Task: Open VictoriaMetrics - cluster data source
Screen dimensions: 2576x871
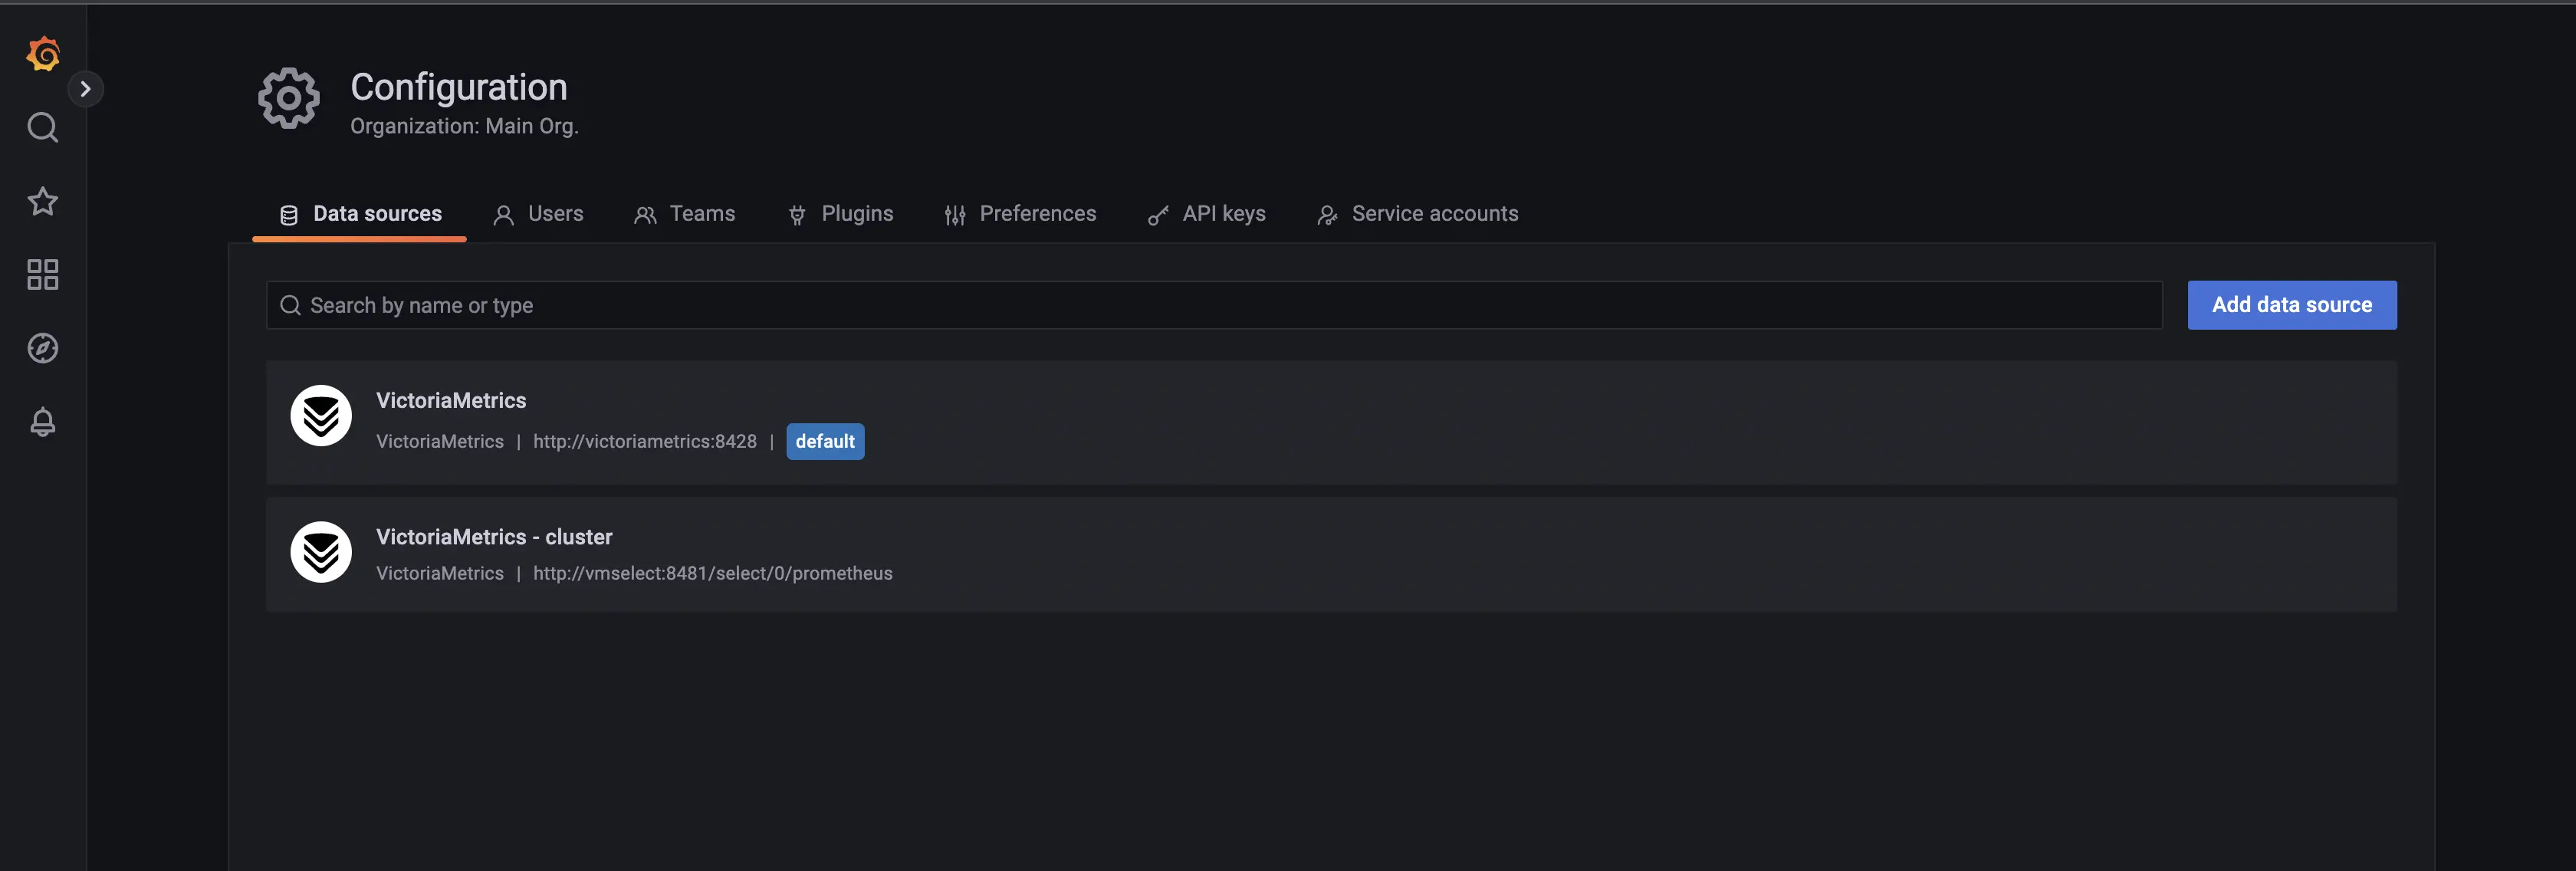Action: [x=494, y=537]
